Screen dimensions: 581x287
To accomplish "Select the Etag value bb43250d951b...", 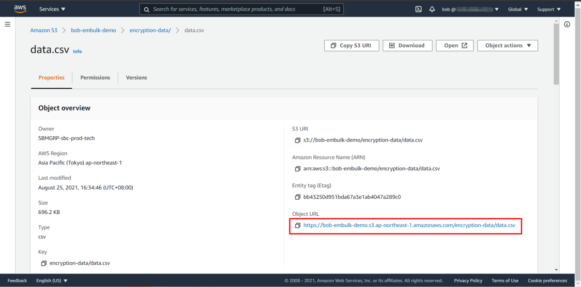I will [352, 197].
